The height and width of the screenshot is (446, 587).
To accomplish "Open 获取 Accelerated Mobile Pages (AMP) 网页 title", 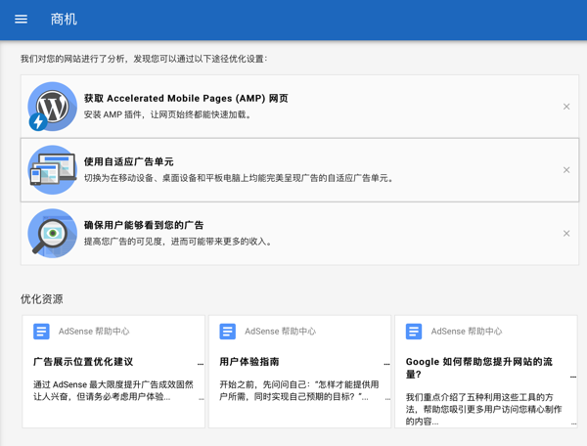I will (x=186, y=99).
